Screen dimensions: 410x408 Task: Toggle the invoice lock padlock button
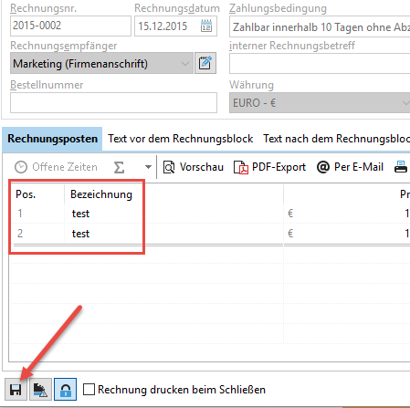pyautogui.click(x=66, y=389)
